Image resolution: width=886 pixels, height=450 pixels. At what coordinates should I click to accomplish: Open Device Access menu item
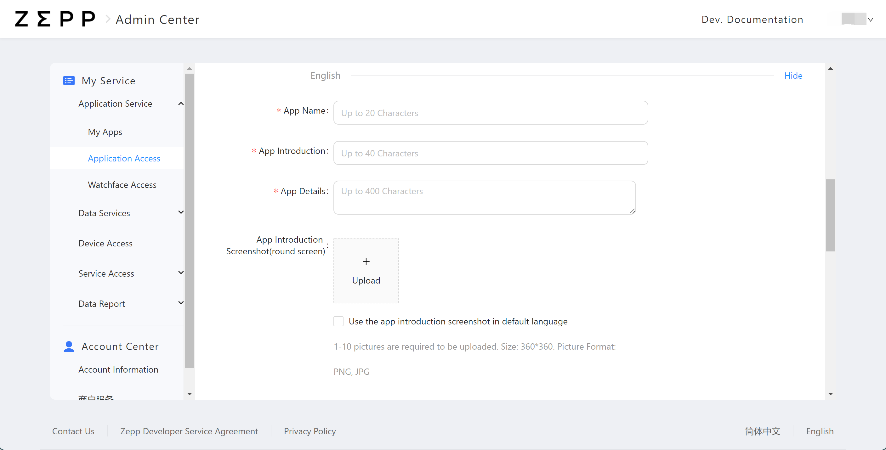105,243
